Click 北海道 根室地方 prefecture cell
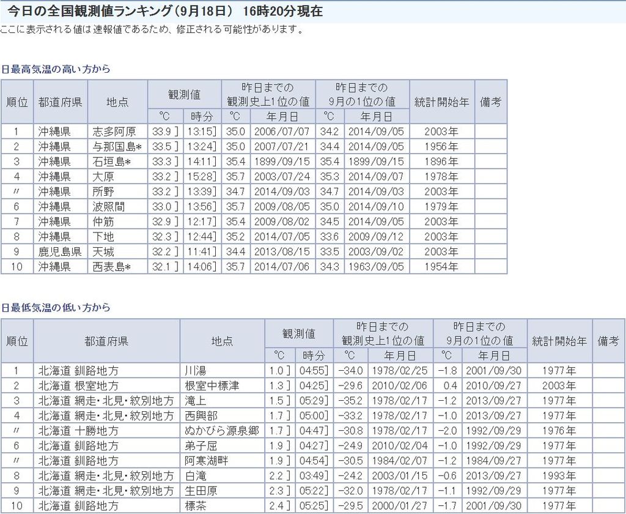Image resolution: width=626 pixels, height=514 pixels. click(x=79, y=386)
